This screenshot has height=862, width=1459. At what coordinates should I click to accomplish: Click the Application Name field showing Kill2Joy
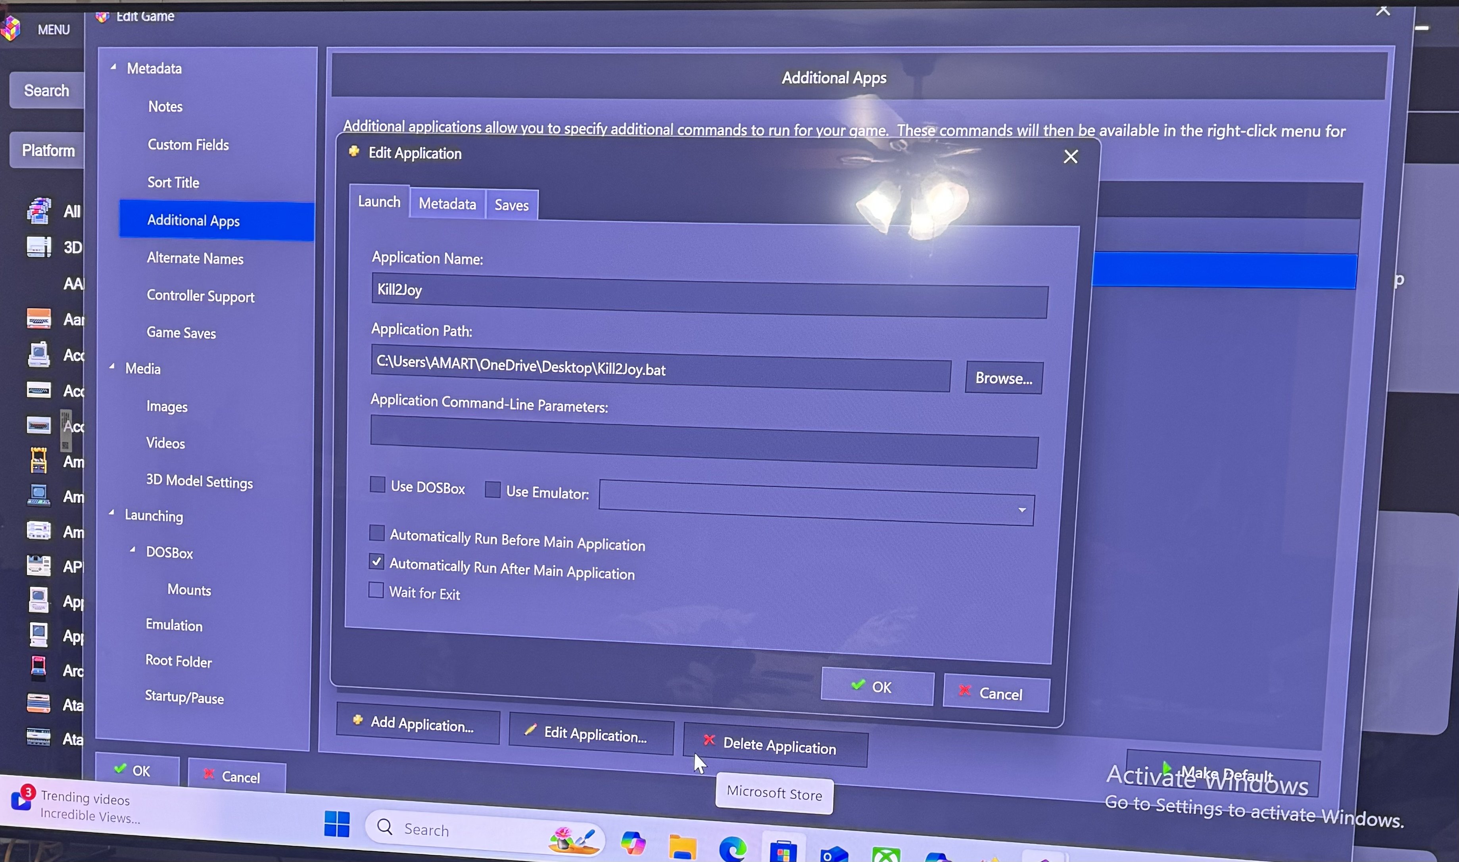(x=710, y=295)
